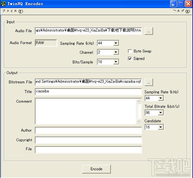Screen dimensions: 193x178
Task: Click the Audio File path field
Action: [x=88, y=31]
